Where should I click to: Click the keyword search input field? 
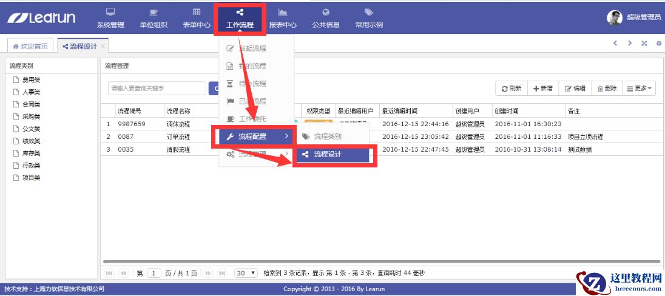(x=157, y=89)
